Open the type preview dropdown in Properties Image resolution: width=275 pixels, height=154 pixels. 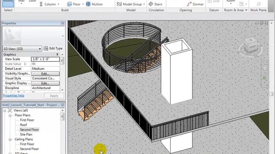[x=63, y=36]
